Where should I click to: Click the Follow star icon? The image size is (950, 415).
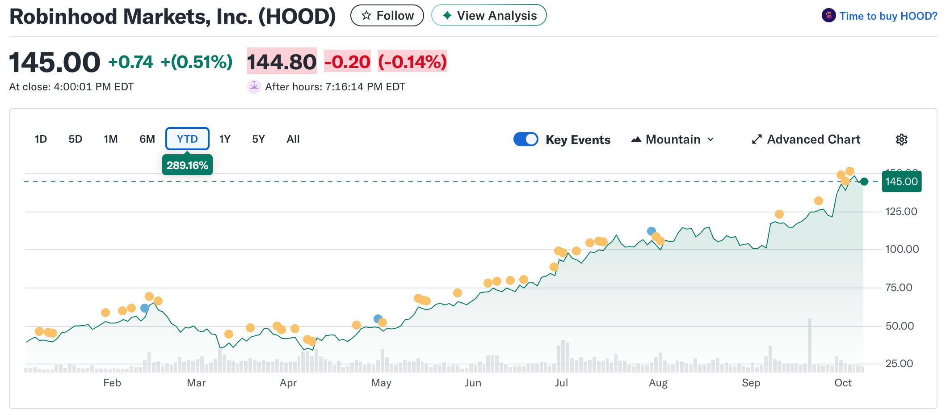click(366, 16)
